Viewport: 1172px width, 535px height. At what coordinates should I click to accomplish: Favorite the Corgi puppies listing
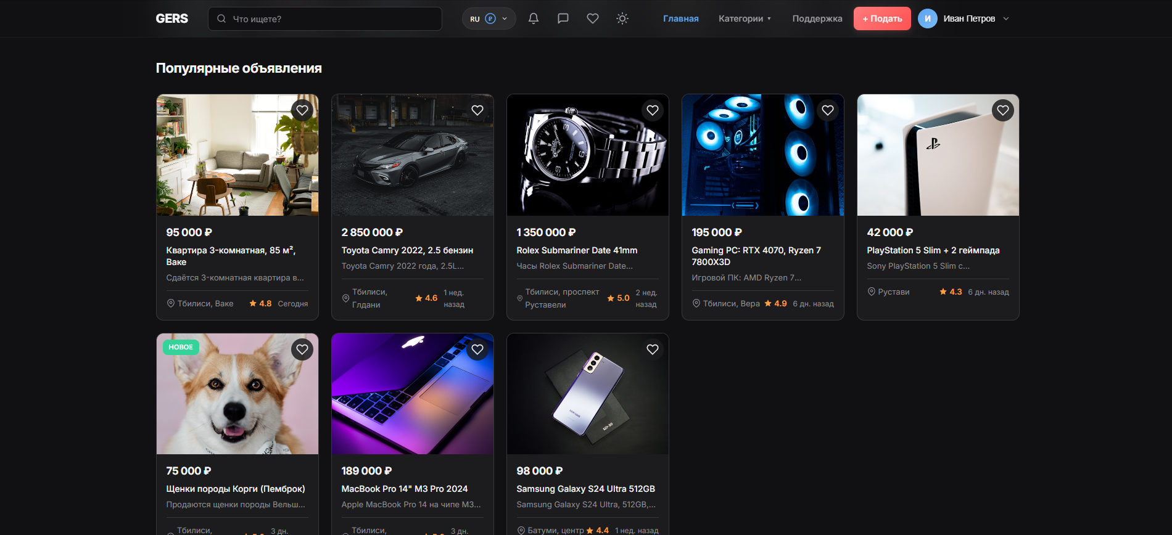(x=302, y=349)
